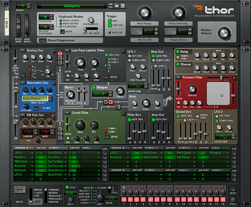Click the Formant Filter XY pad
Image resolution: width=251 pixels, height=207 pixels.
point(218,93)
